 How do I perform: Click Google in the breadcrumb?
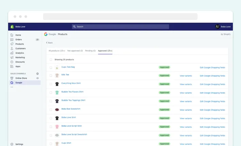pyautogui.click(x=52, y=34)
